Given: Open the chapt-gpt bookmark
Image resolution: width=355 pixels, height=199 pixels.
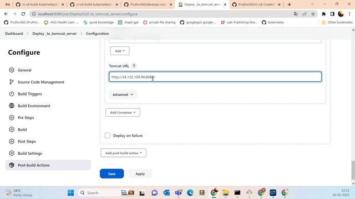Looking at the screenshot, I should pos(128,22).
